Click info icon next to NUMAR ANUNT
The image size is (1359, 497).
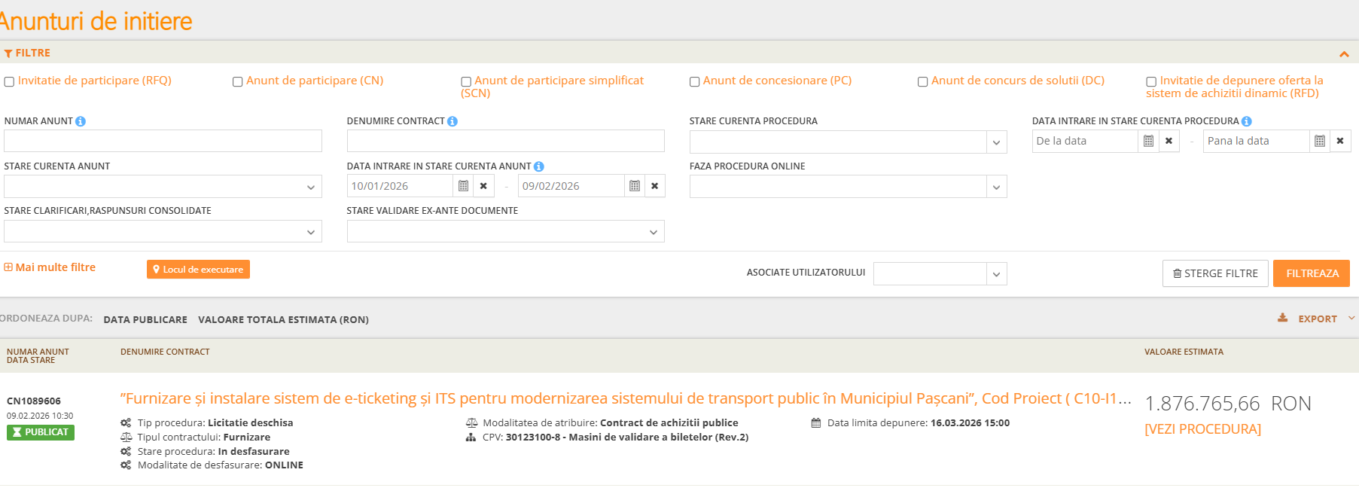(x=81, y=121)
